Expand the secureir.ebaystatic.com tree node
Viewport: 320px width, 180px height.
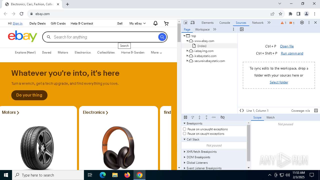(187, 61)
